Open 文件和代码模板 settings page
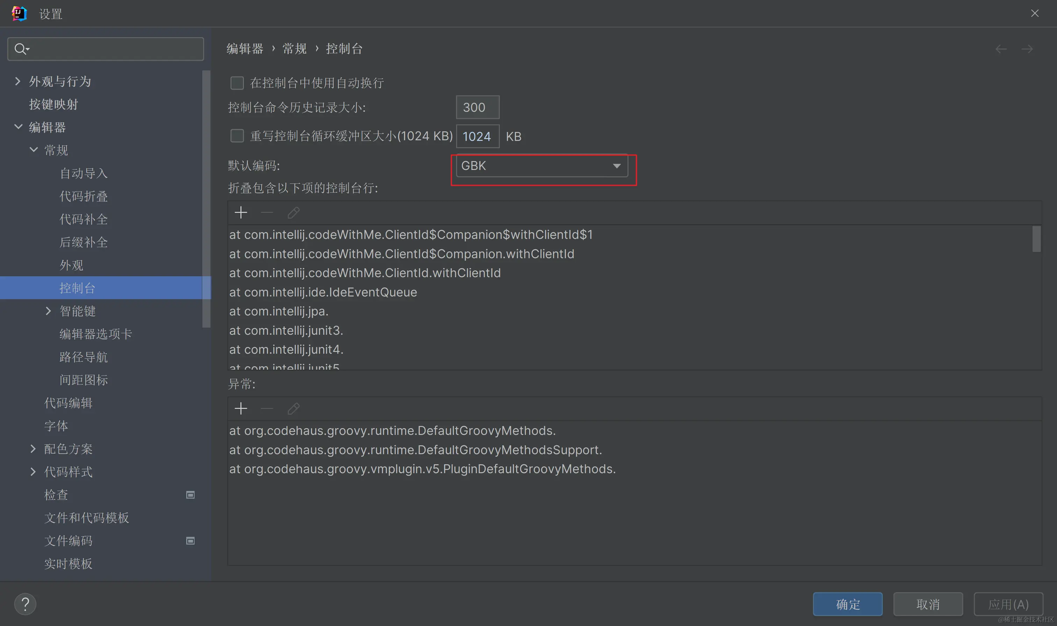This screenshot has height=626, width=1057. click(x=86, y=518)
